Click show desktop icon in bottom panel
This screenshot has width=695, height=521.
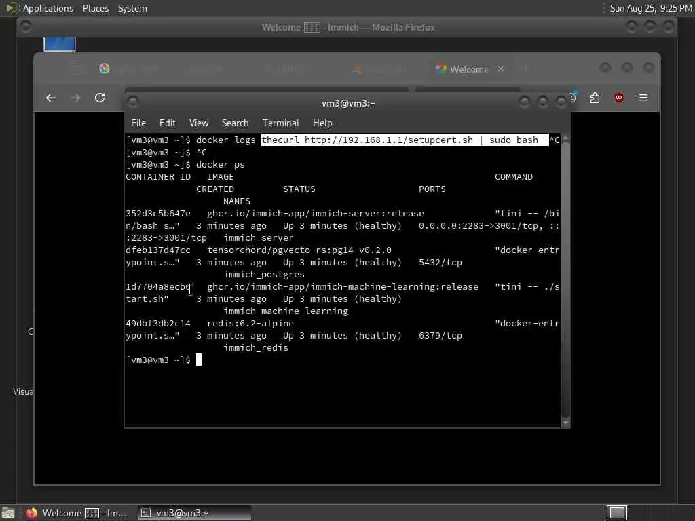point(8,513)
